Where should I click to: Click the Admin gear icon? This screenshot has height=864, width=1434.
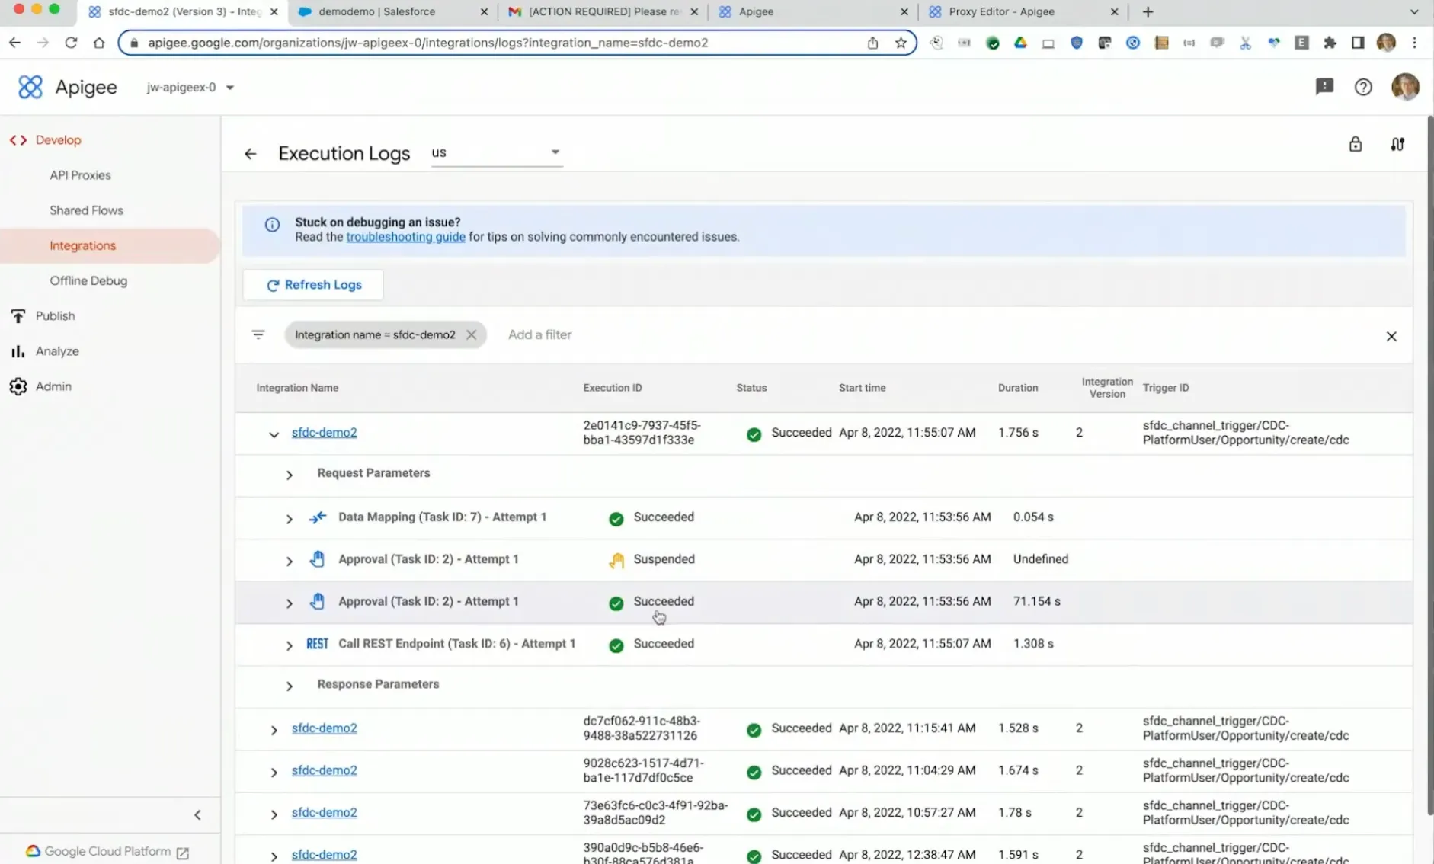click(18, 387)
